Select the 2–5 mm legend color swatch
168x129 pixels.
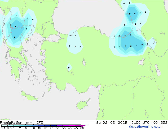(23, 126)
